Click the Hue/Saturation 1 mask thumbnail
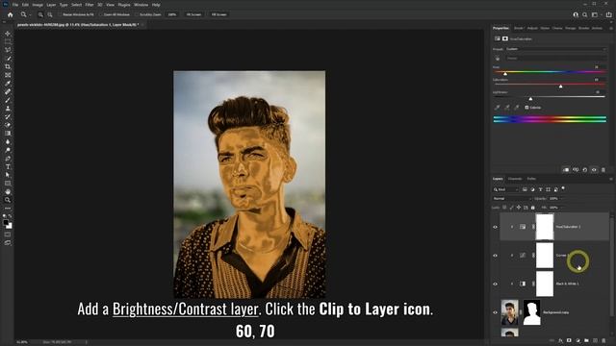Viewport: 616px width, 346px height. (x=545, y=227)
